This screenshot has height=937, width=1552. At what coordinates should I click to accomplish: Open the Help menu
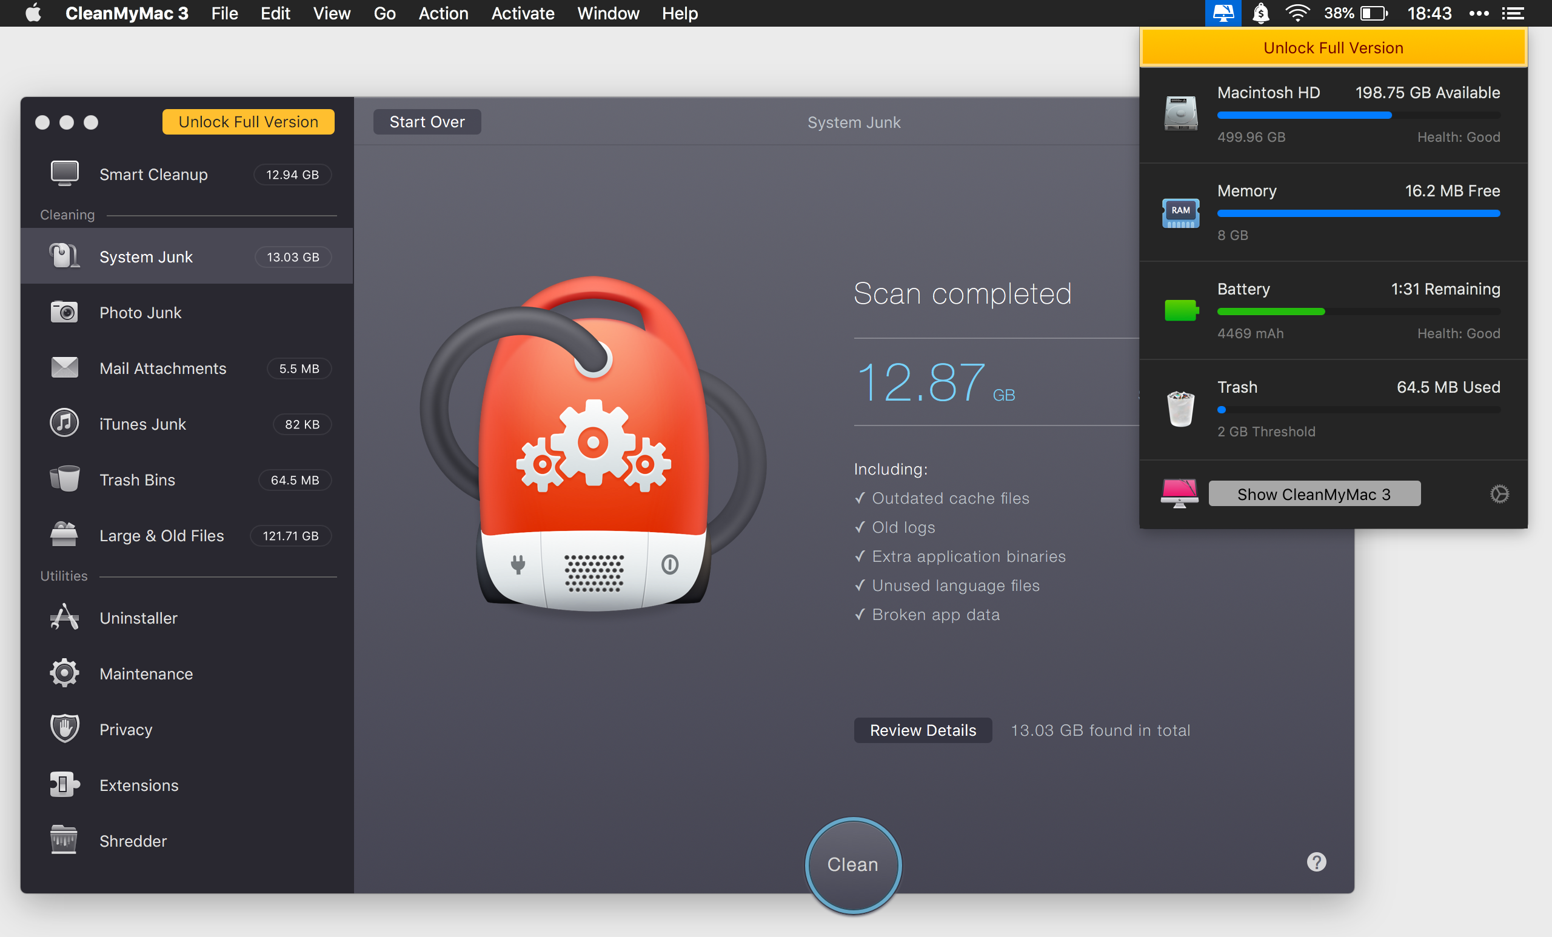pyautogui.click(x=680, y=13)
